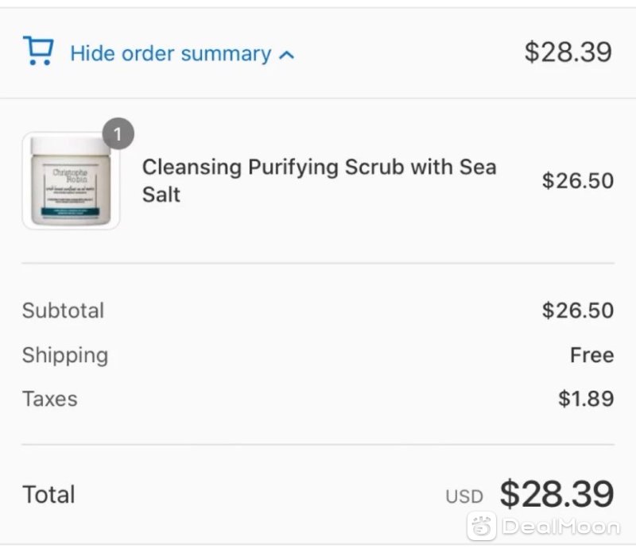
Task: Click the DealMoon watermark text
Action: point(561,527)
